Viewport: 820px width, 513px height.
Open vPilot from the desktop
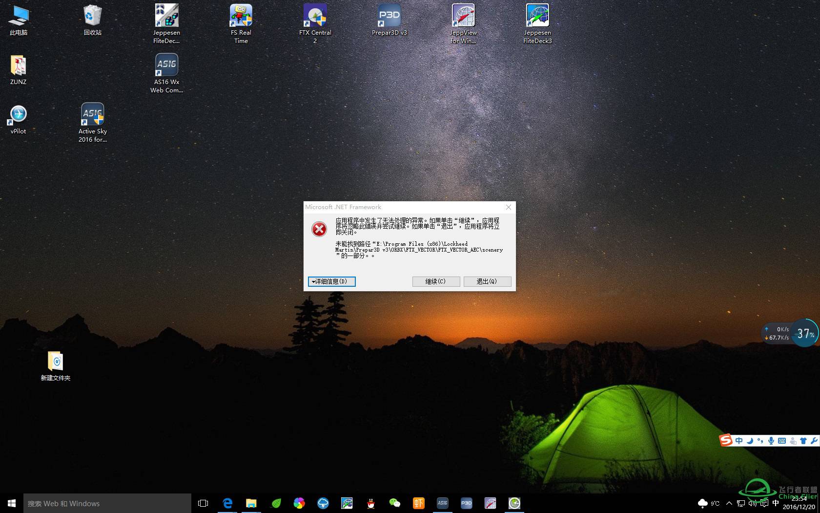tap(18, 114)
